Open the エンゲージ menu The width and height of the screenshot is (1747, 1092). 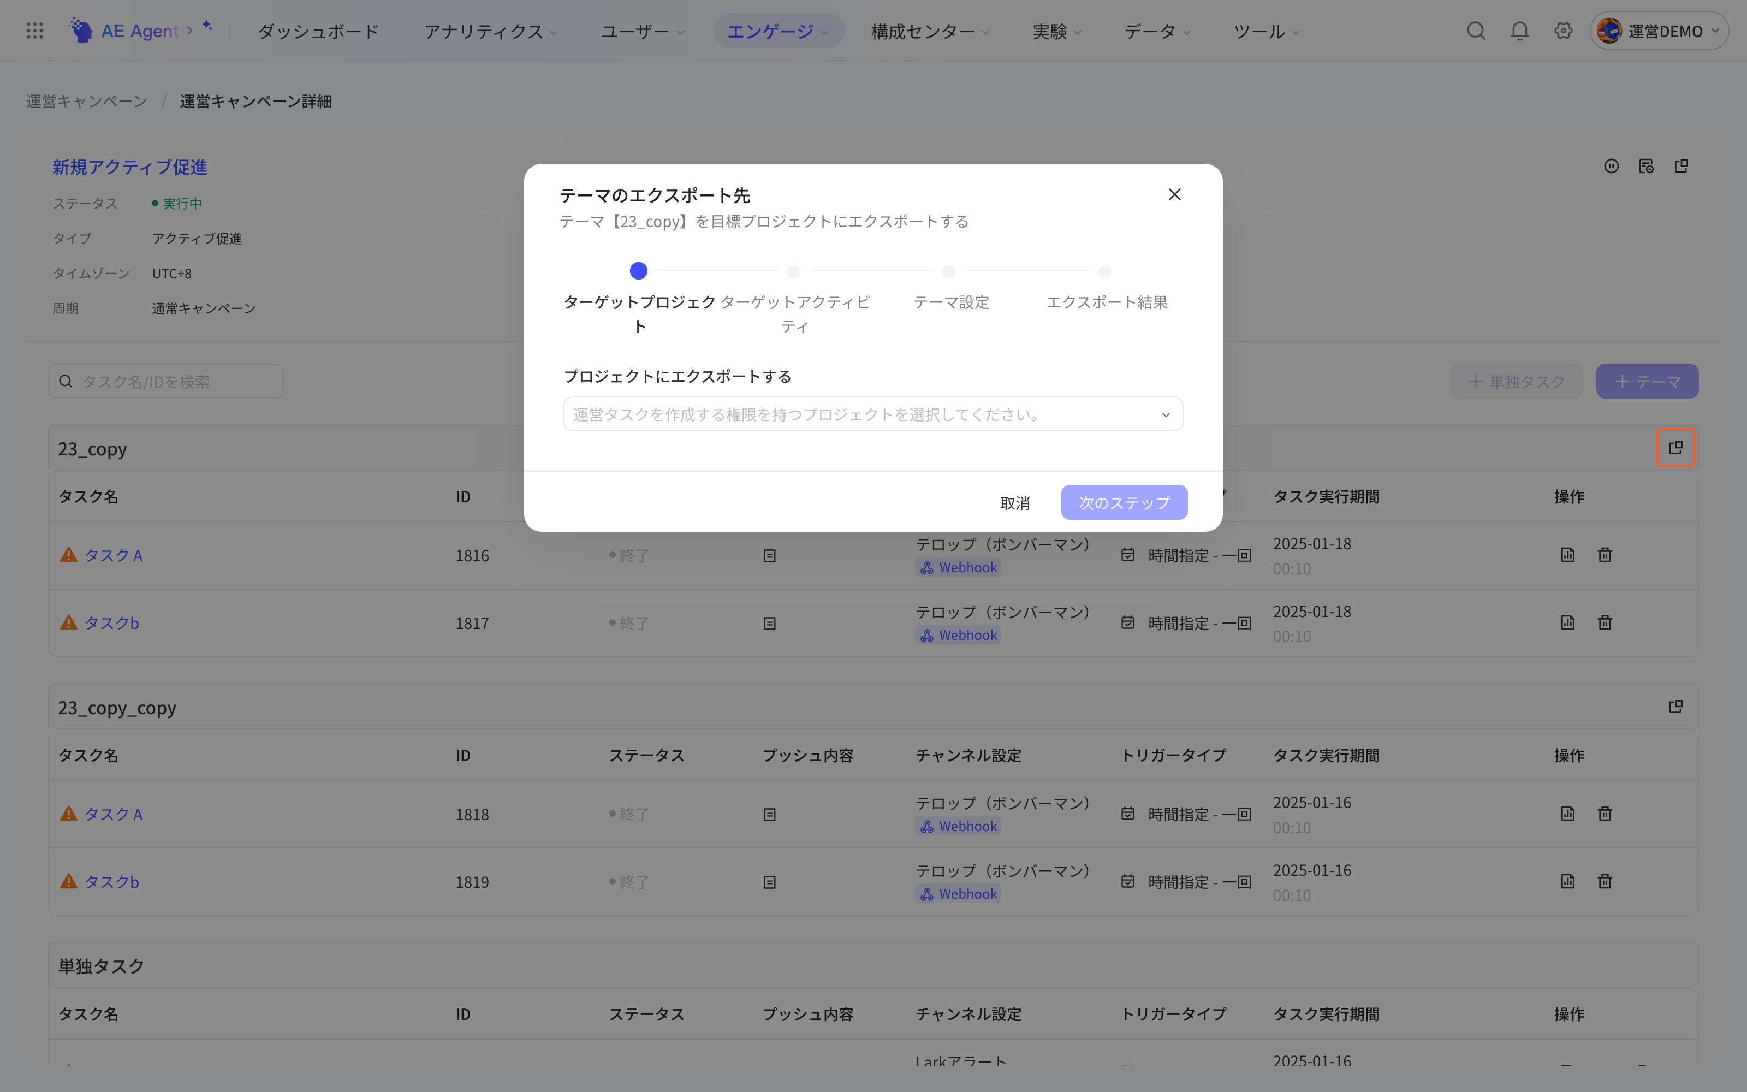click(x=778, y=31)
